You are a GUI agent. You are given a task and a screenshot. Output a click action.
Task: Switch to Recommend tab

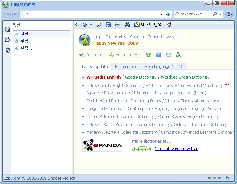click(x=126, y=66)
